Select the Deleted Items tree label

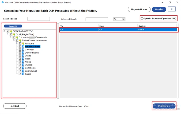[32, 52]
